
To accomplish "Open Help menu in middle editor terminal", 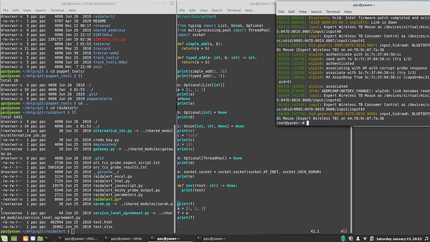I will pyautogui.click(x=249, y=11).
